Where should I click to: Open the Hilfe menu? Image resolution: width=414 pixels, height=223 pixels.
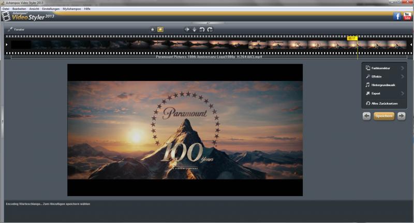[x=87, y=9]
